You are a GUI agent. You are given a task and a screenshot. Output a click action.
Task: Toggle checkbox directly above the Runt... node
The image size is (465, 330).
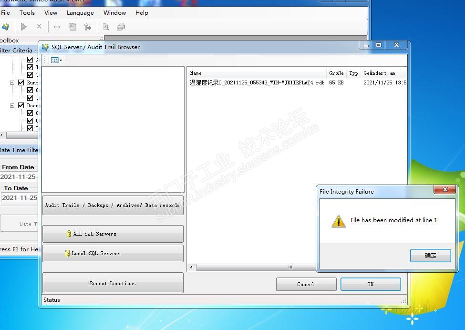pos(30,75)
